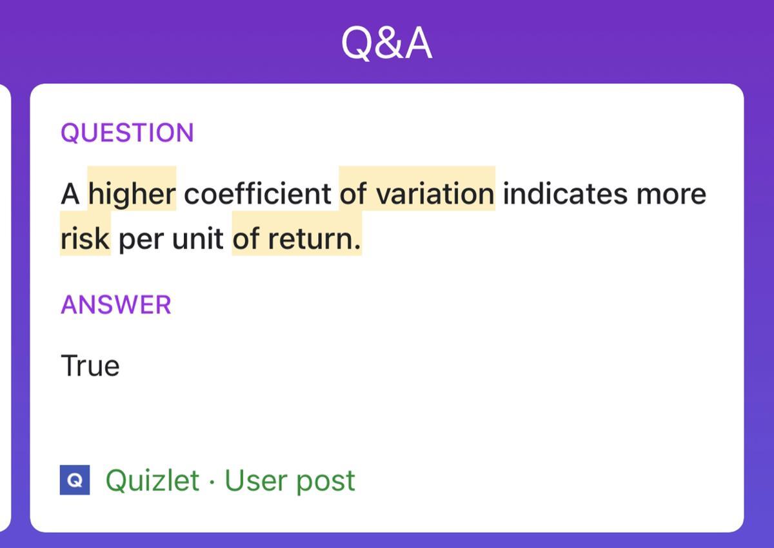The height and width of the screenshot is (548, 774).
Task: Click the highlighted word risk
Action: 85,239
